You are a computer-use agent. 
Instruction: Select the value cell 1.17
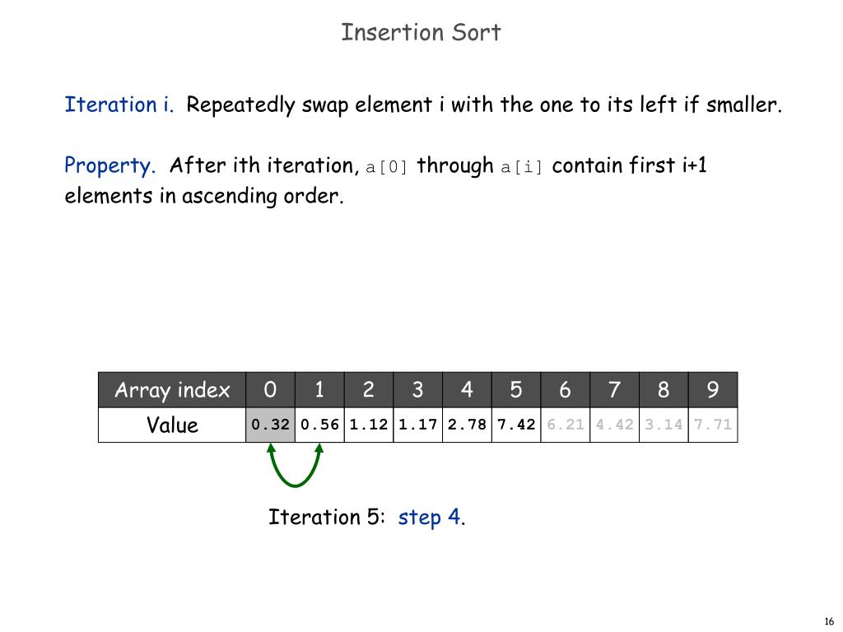417,425
